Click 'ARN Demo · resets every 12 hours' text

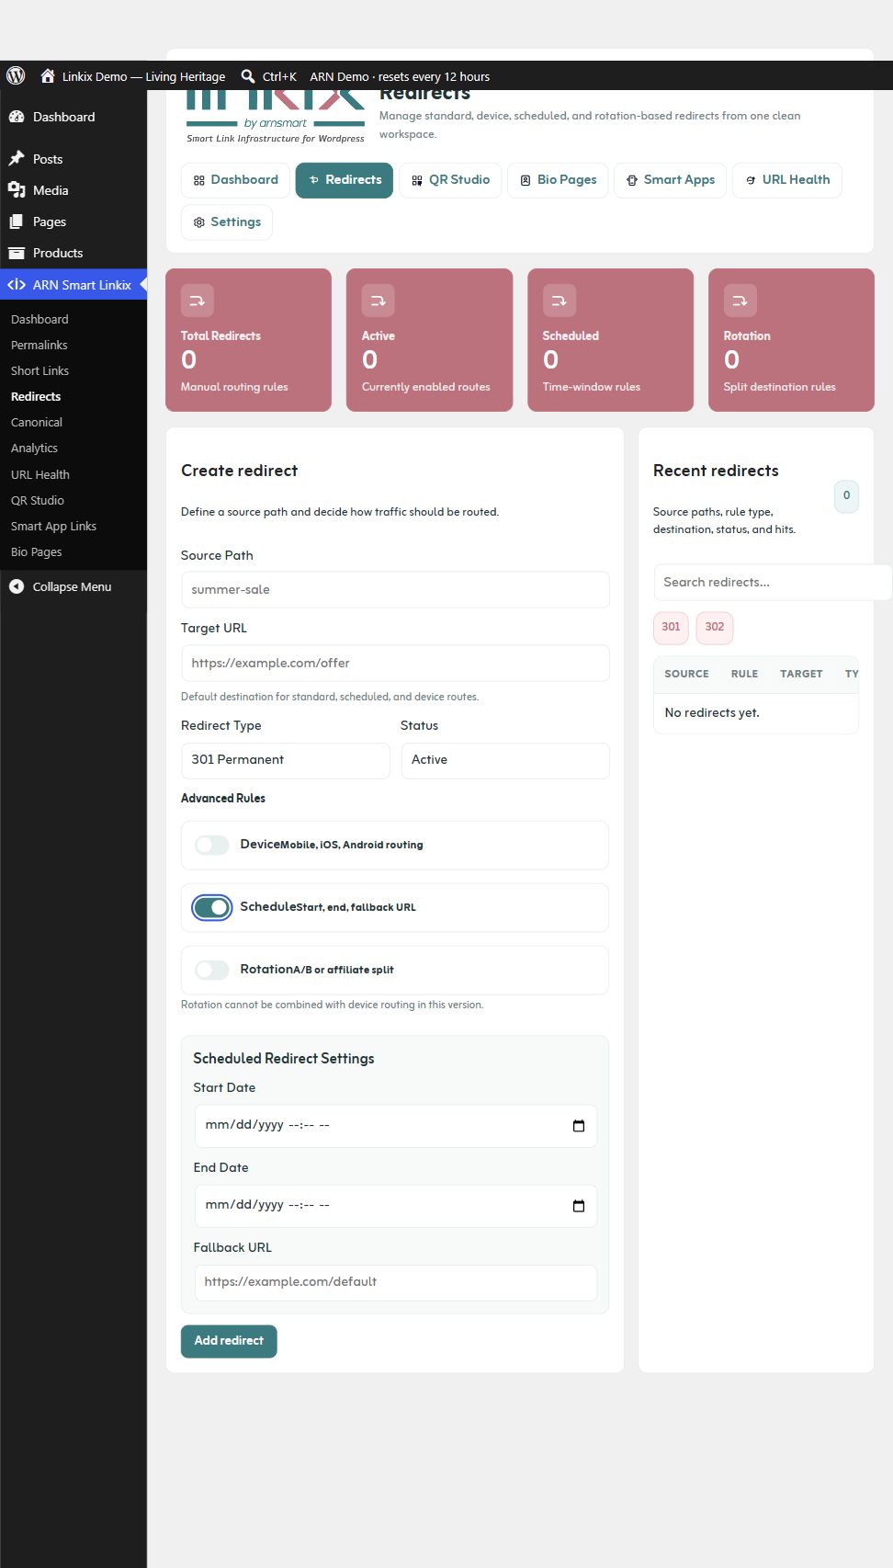click(x=400, y=76)
